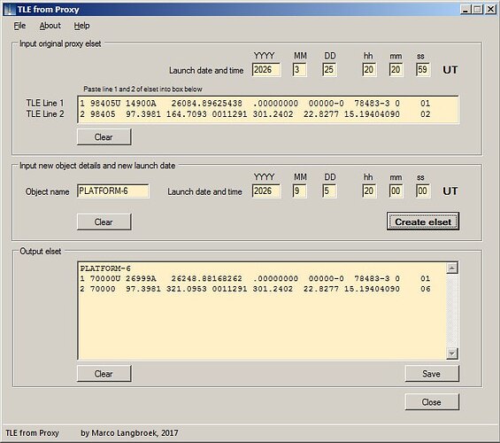Click output scrollbar down arrow
This screenshot has width=500, height=443.
click(452, 354)
